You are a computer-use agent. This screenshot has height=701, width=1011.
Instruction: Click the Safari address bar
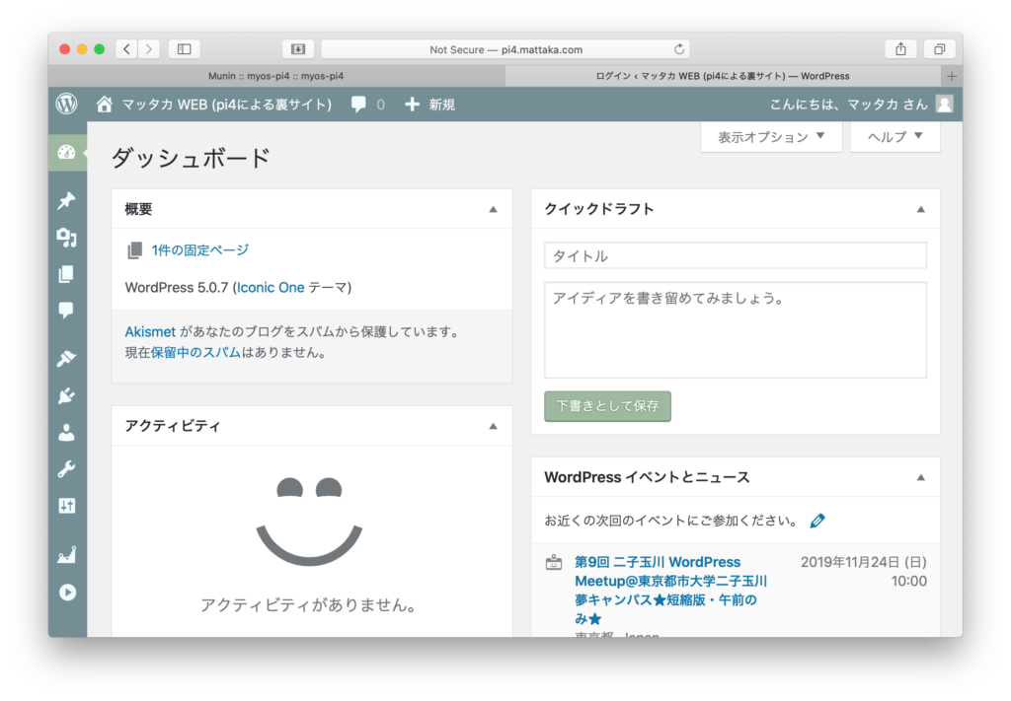click(x=505, y=49)
